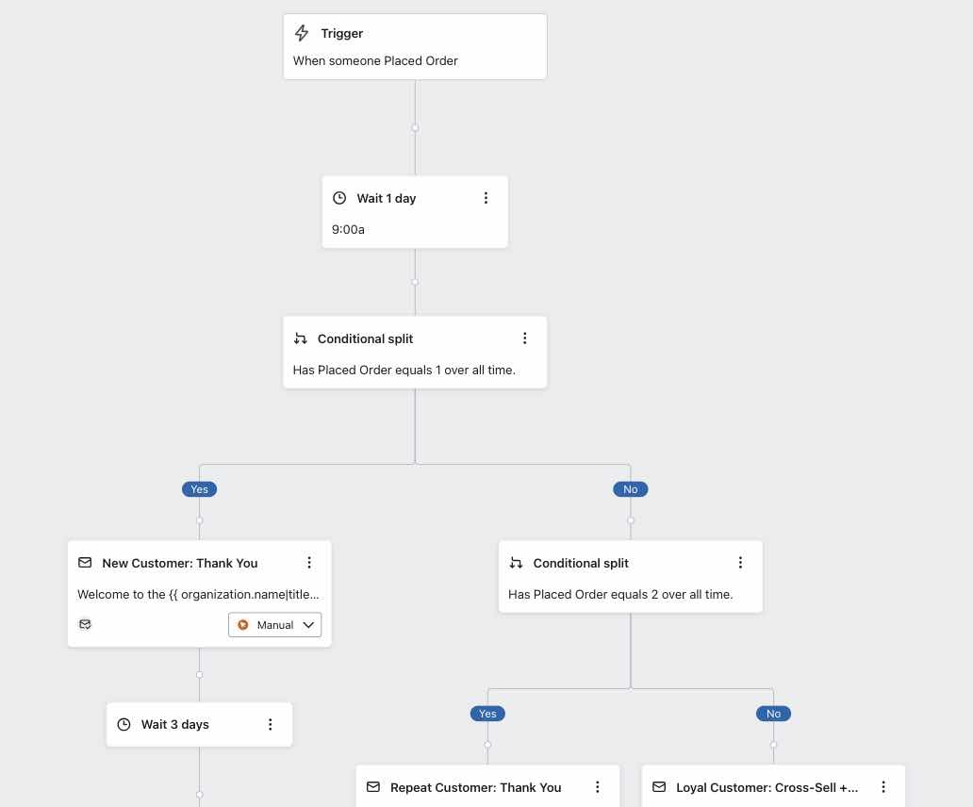Image resolution: width=973 pixels, height=807 pixels.
Task: Open the options menu for Wait 1 day
Action: click(x=486, y=198)
